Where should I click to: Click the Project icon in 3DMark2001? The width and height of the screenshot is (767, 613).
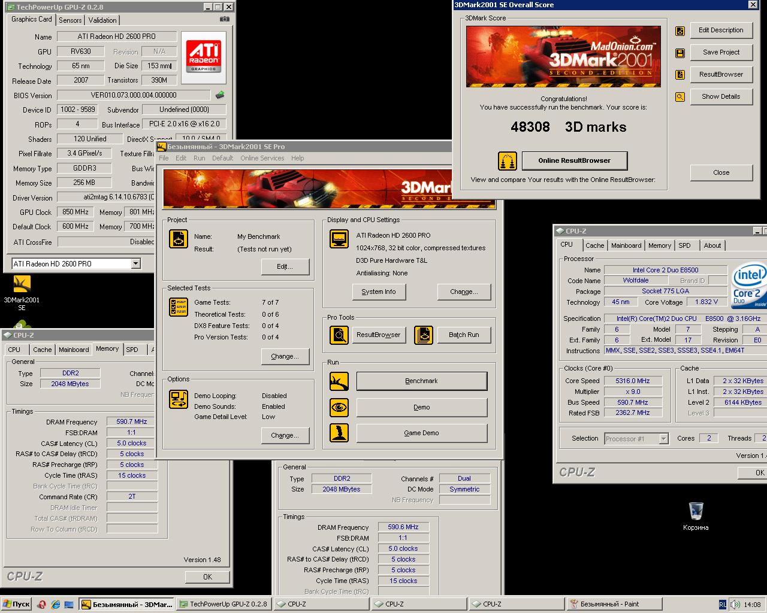click(179, 239)
